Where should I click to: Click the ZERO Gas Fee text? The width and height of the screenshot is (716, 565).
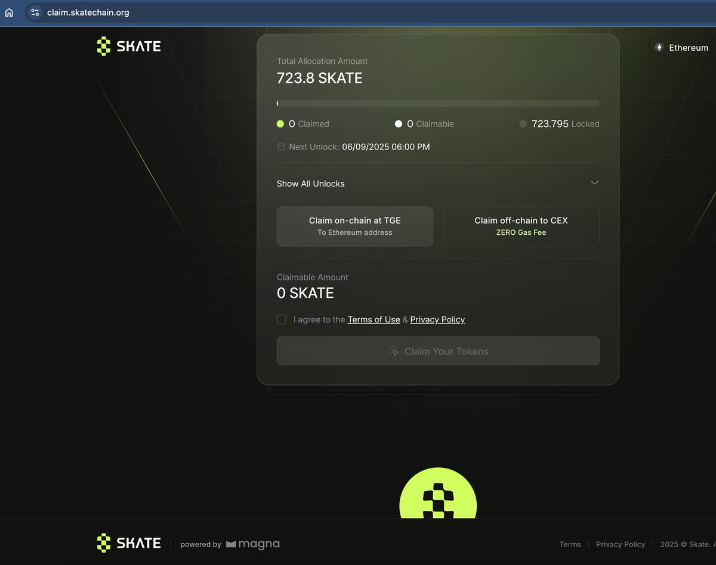(x=521, y=232)
